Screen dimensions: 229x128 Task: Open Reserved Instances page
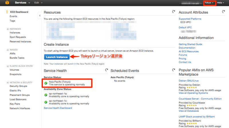point(20,42)
